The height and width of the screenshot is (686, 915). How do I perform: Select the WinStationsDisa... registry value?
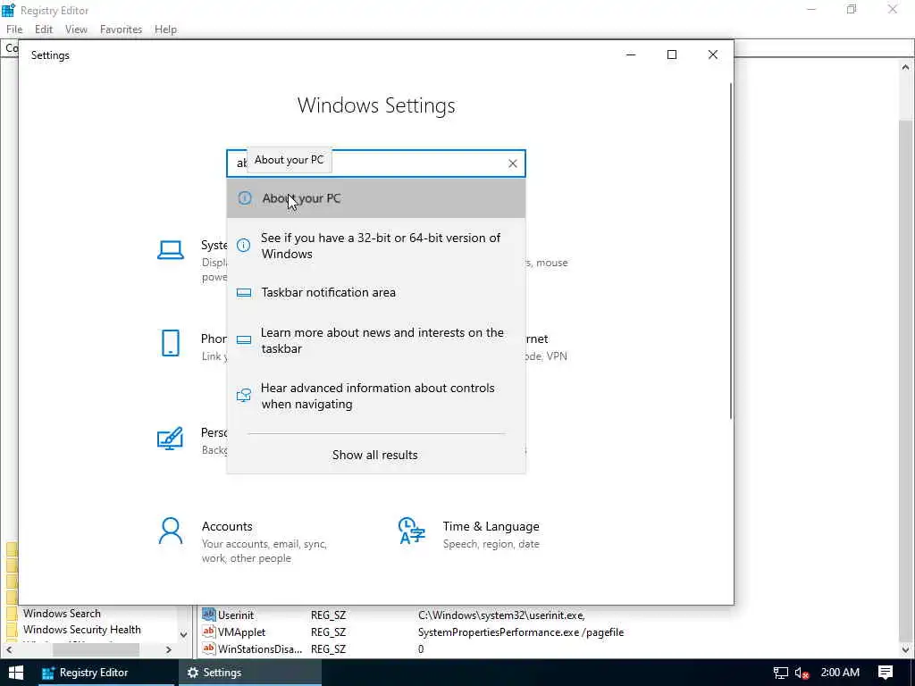[260, 649]
